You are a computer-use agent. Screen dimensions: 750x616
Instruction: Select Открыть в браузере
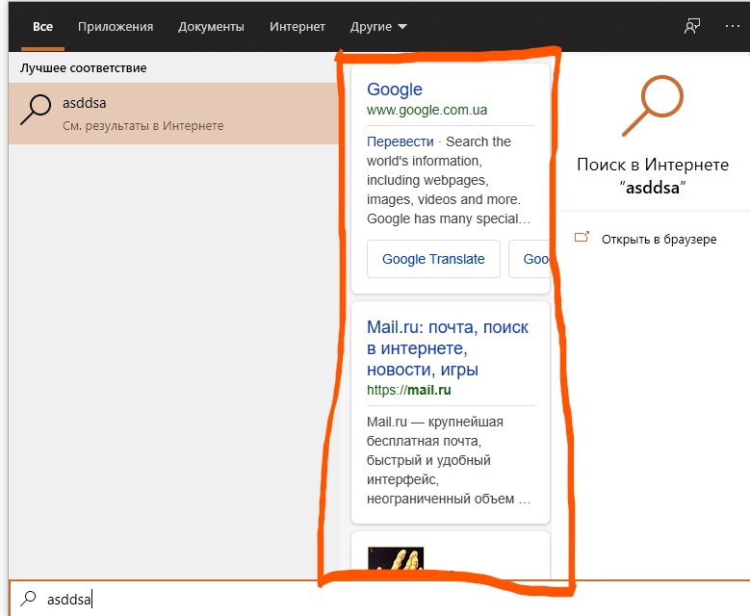[x=659, y=239]
